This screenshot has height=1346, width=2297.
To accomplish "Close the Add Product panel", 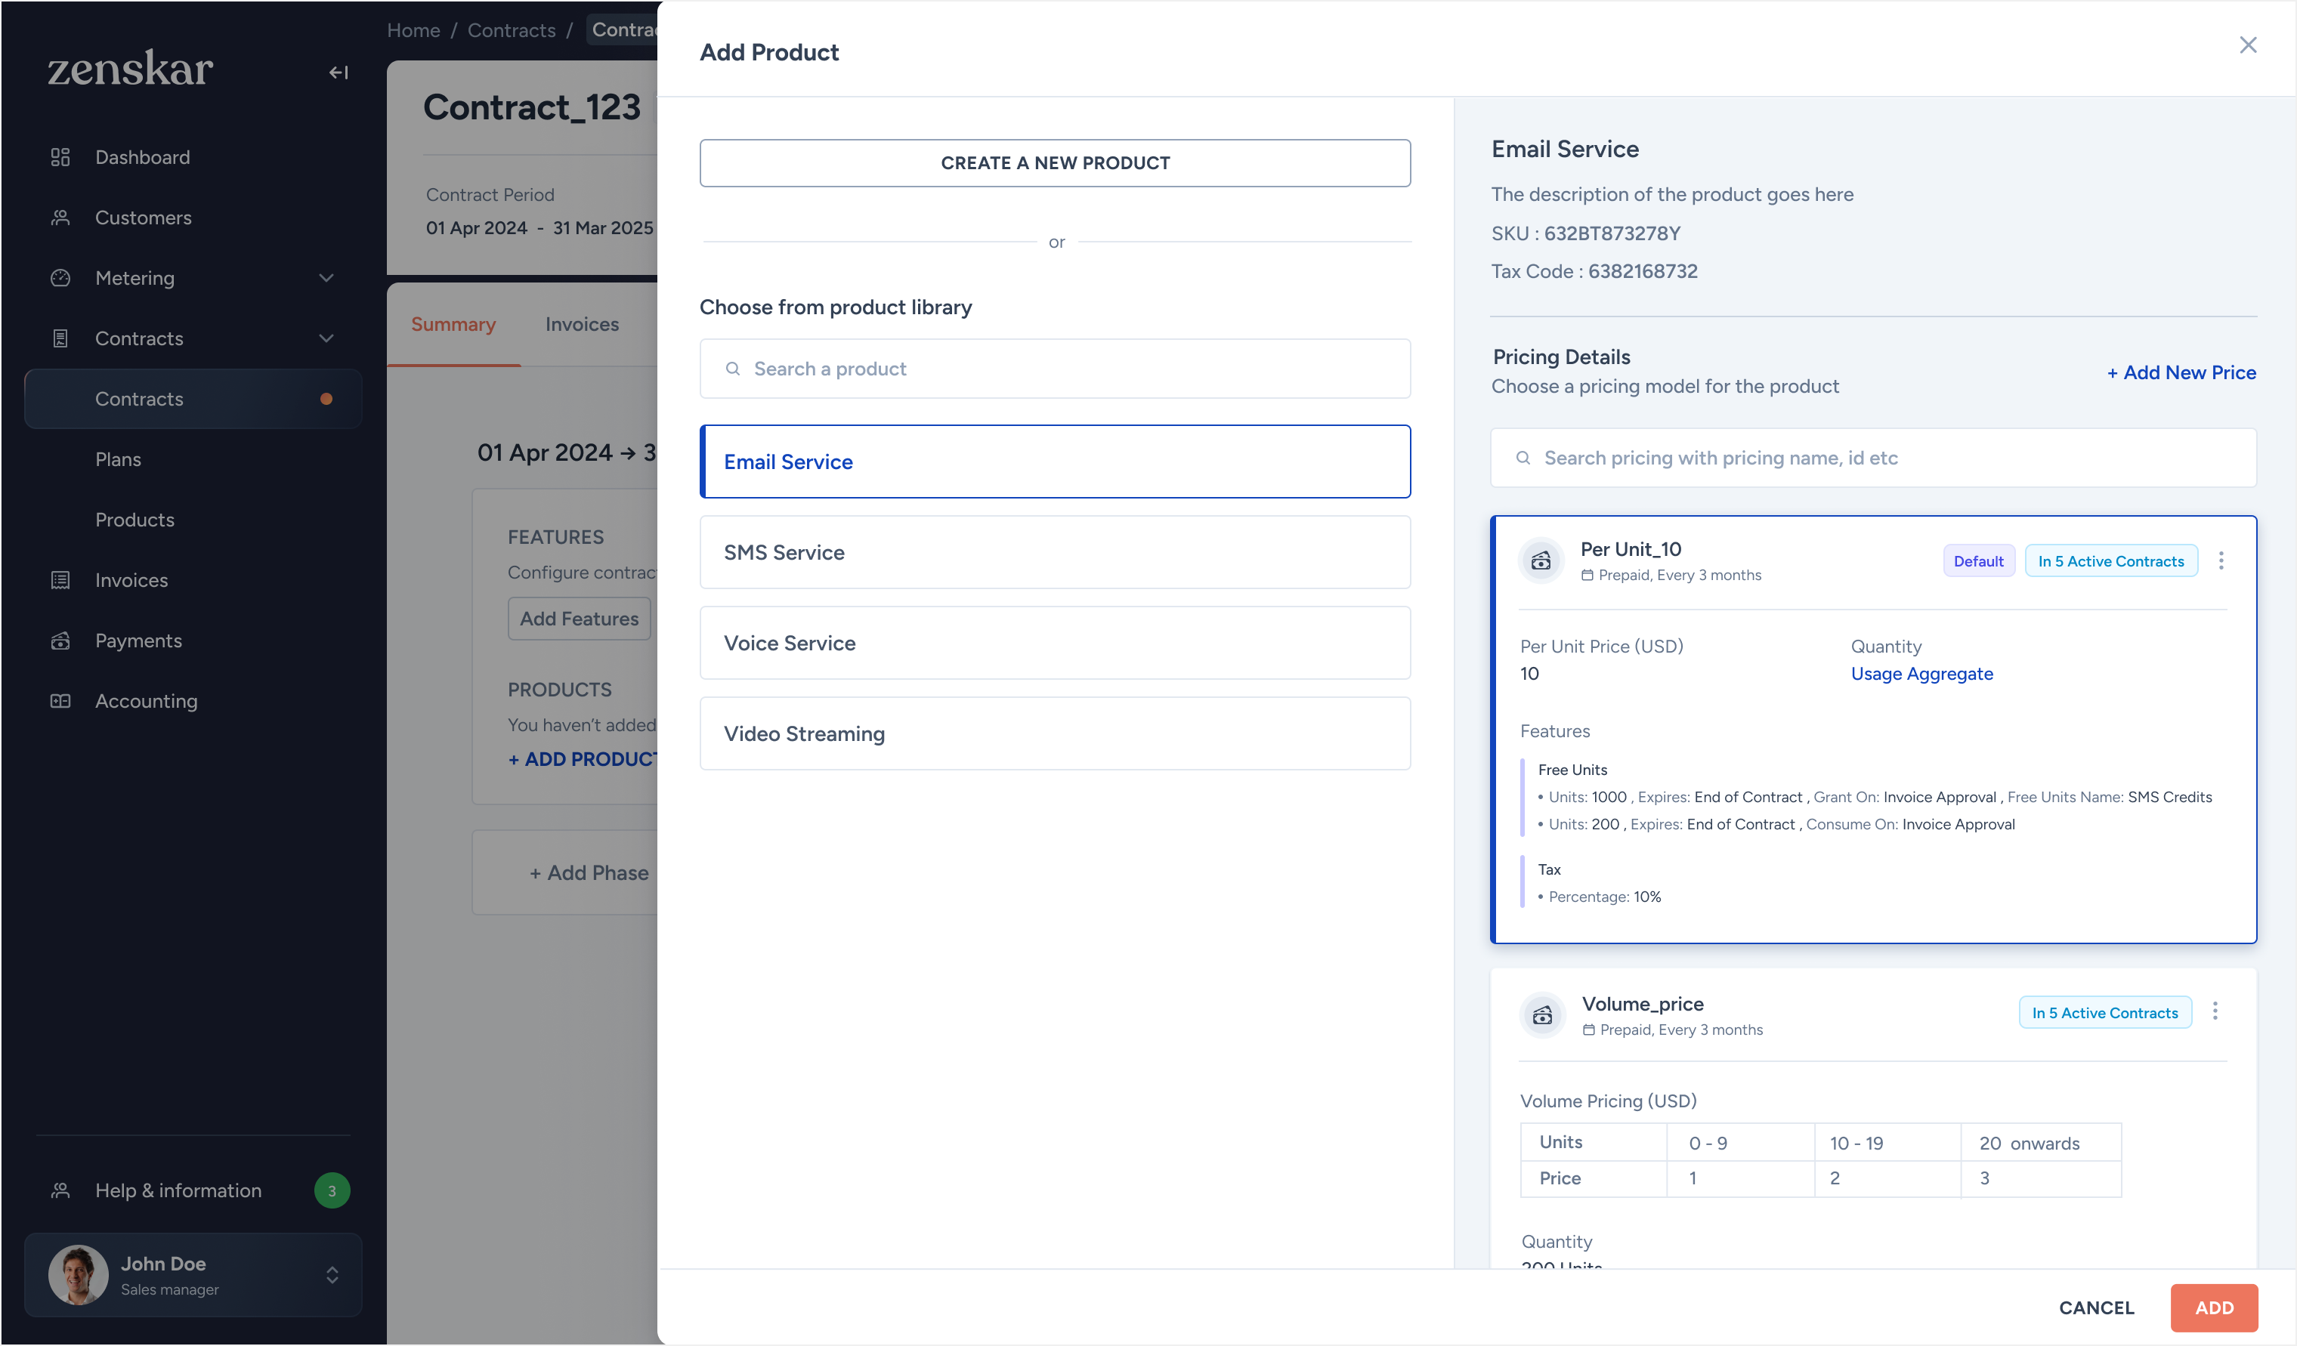I will tap(2248, 45).
